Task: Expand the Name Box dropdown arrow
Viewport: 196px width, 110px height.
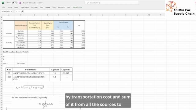Action: 12,12
